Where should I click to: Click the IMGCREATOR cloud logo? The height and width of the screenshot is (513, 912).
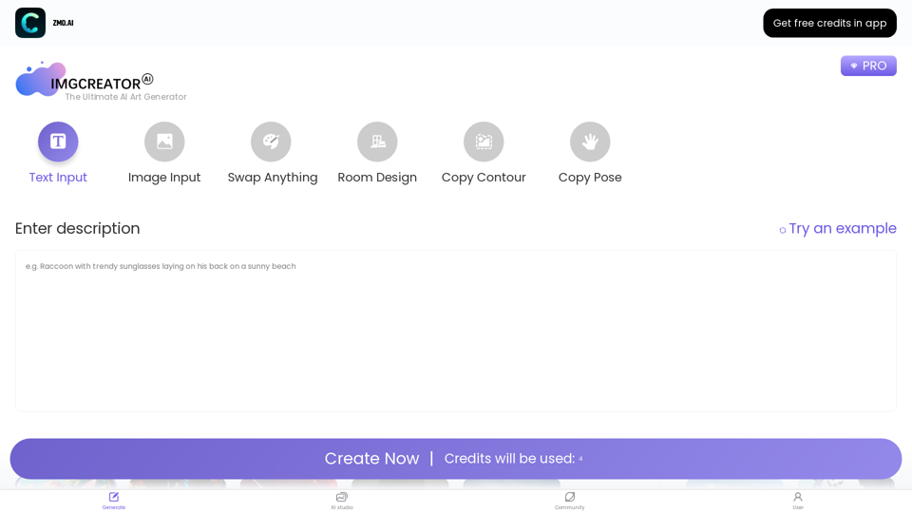[41, 79]
